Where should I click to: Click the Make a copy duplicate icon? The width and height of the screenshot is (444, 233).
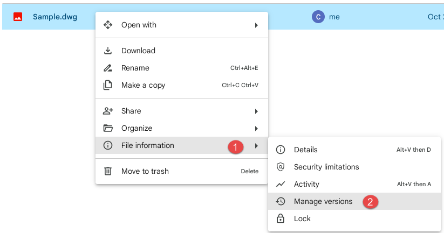tap(107, 85)
